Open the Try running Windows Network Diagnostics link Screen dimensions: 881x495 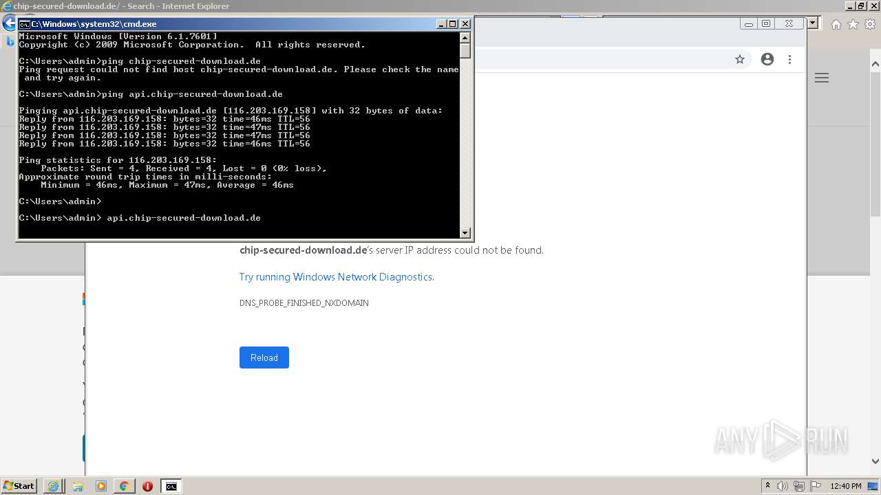pos(336,277)
